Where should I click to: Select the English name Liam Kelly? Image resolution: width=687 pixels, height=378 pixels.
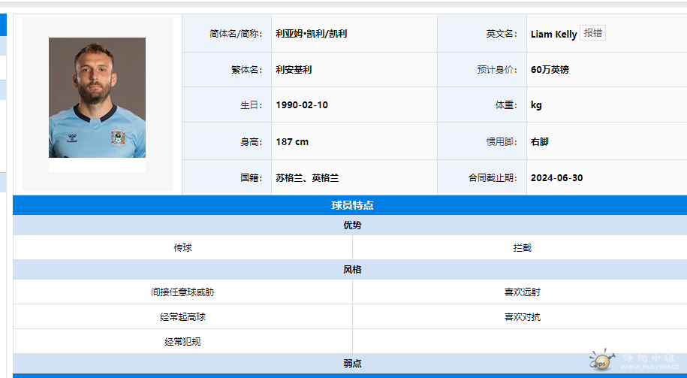[x=553, y=34]
